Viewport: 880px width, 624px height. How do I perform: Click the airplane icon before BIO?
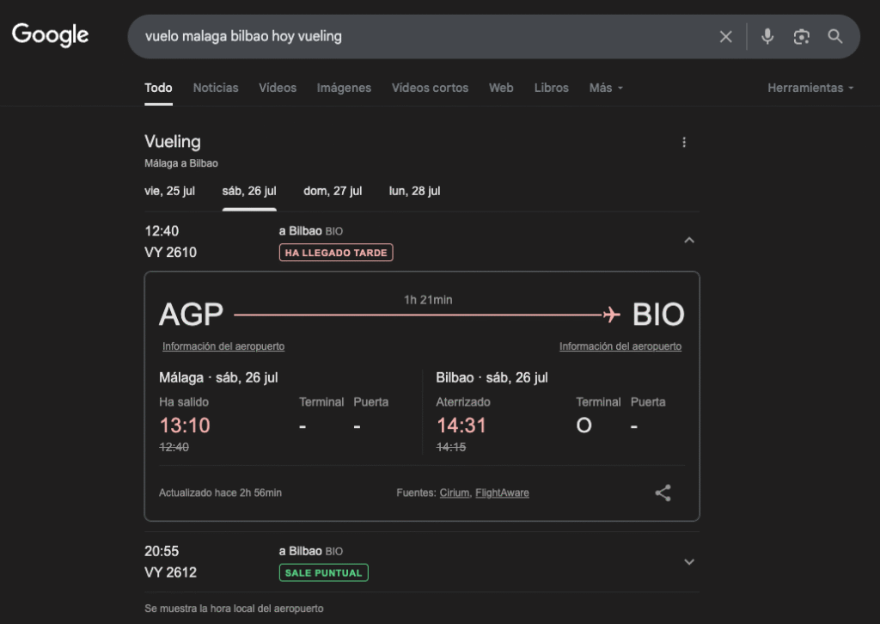[x=611, y=315]
